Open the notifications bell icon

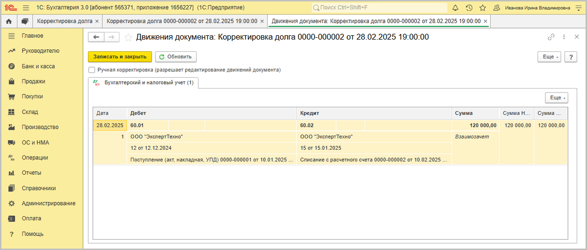point(455,8)
